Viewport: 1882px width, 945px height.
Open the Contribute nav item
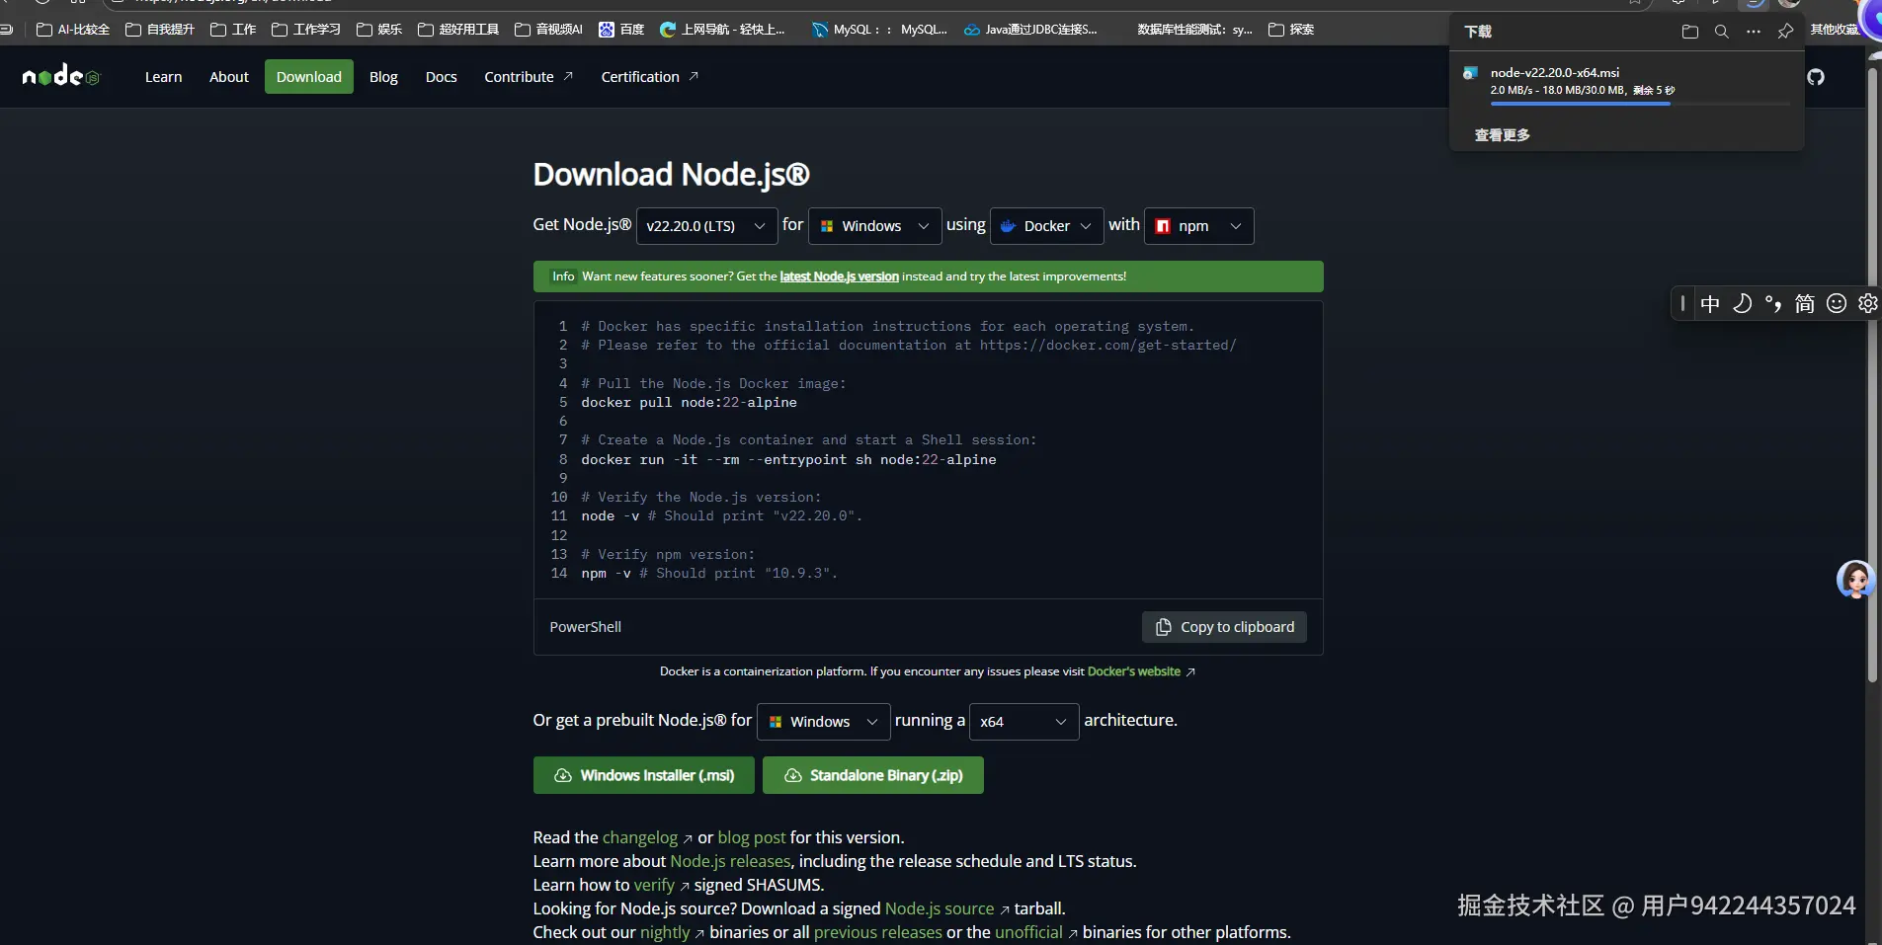pyautogui.click(x=529, y=77)
